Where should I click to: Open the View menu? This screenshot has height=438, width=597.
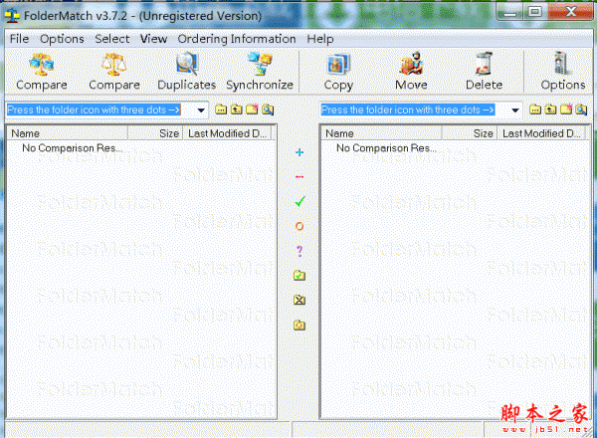tap(153, 39)
